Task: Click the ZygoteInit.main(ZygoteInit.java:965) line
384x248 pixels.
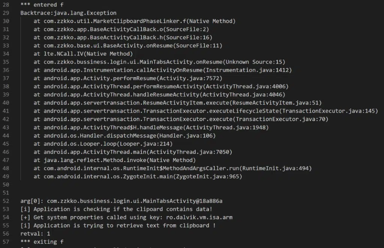Action: coord(138,176)
